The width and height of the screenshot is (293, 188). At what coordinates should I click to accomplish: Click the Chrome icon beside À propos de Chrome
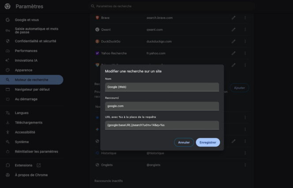coord(8,175)
